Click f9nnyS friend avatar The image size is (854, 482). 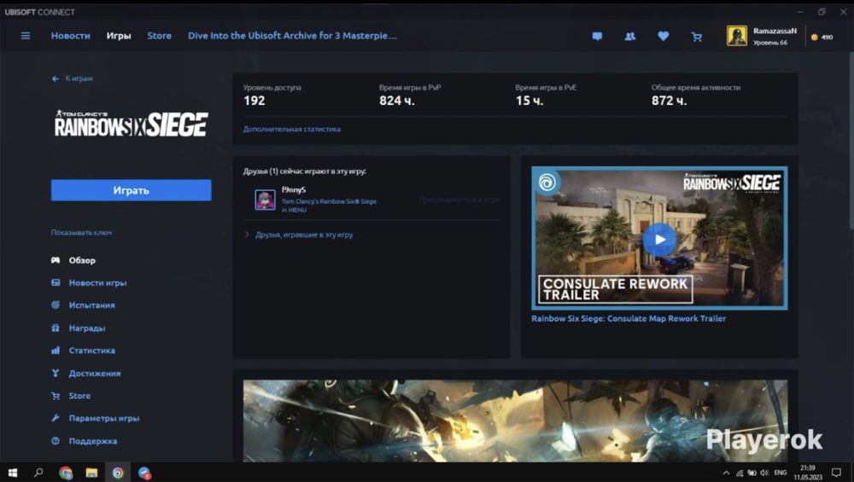[x=266, y=200]
